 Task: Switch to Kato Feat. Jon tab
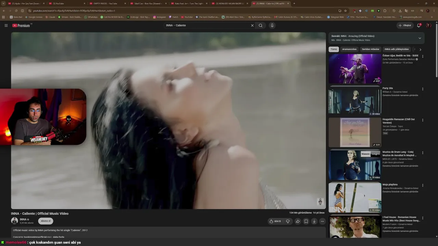click(x=189, y=3)
